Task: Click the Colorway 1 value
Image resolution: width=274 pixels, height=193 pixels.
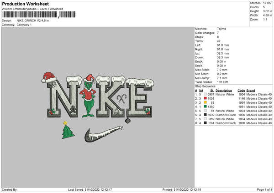Action: (24, 25)
